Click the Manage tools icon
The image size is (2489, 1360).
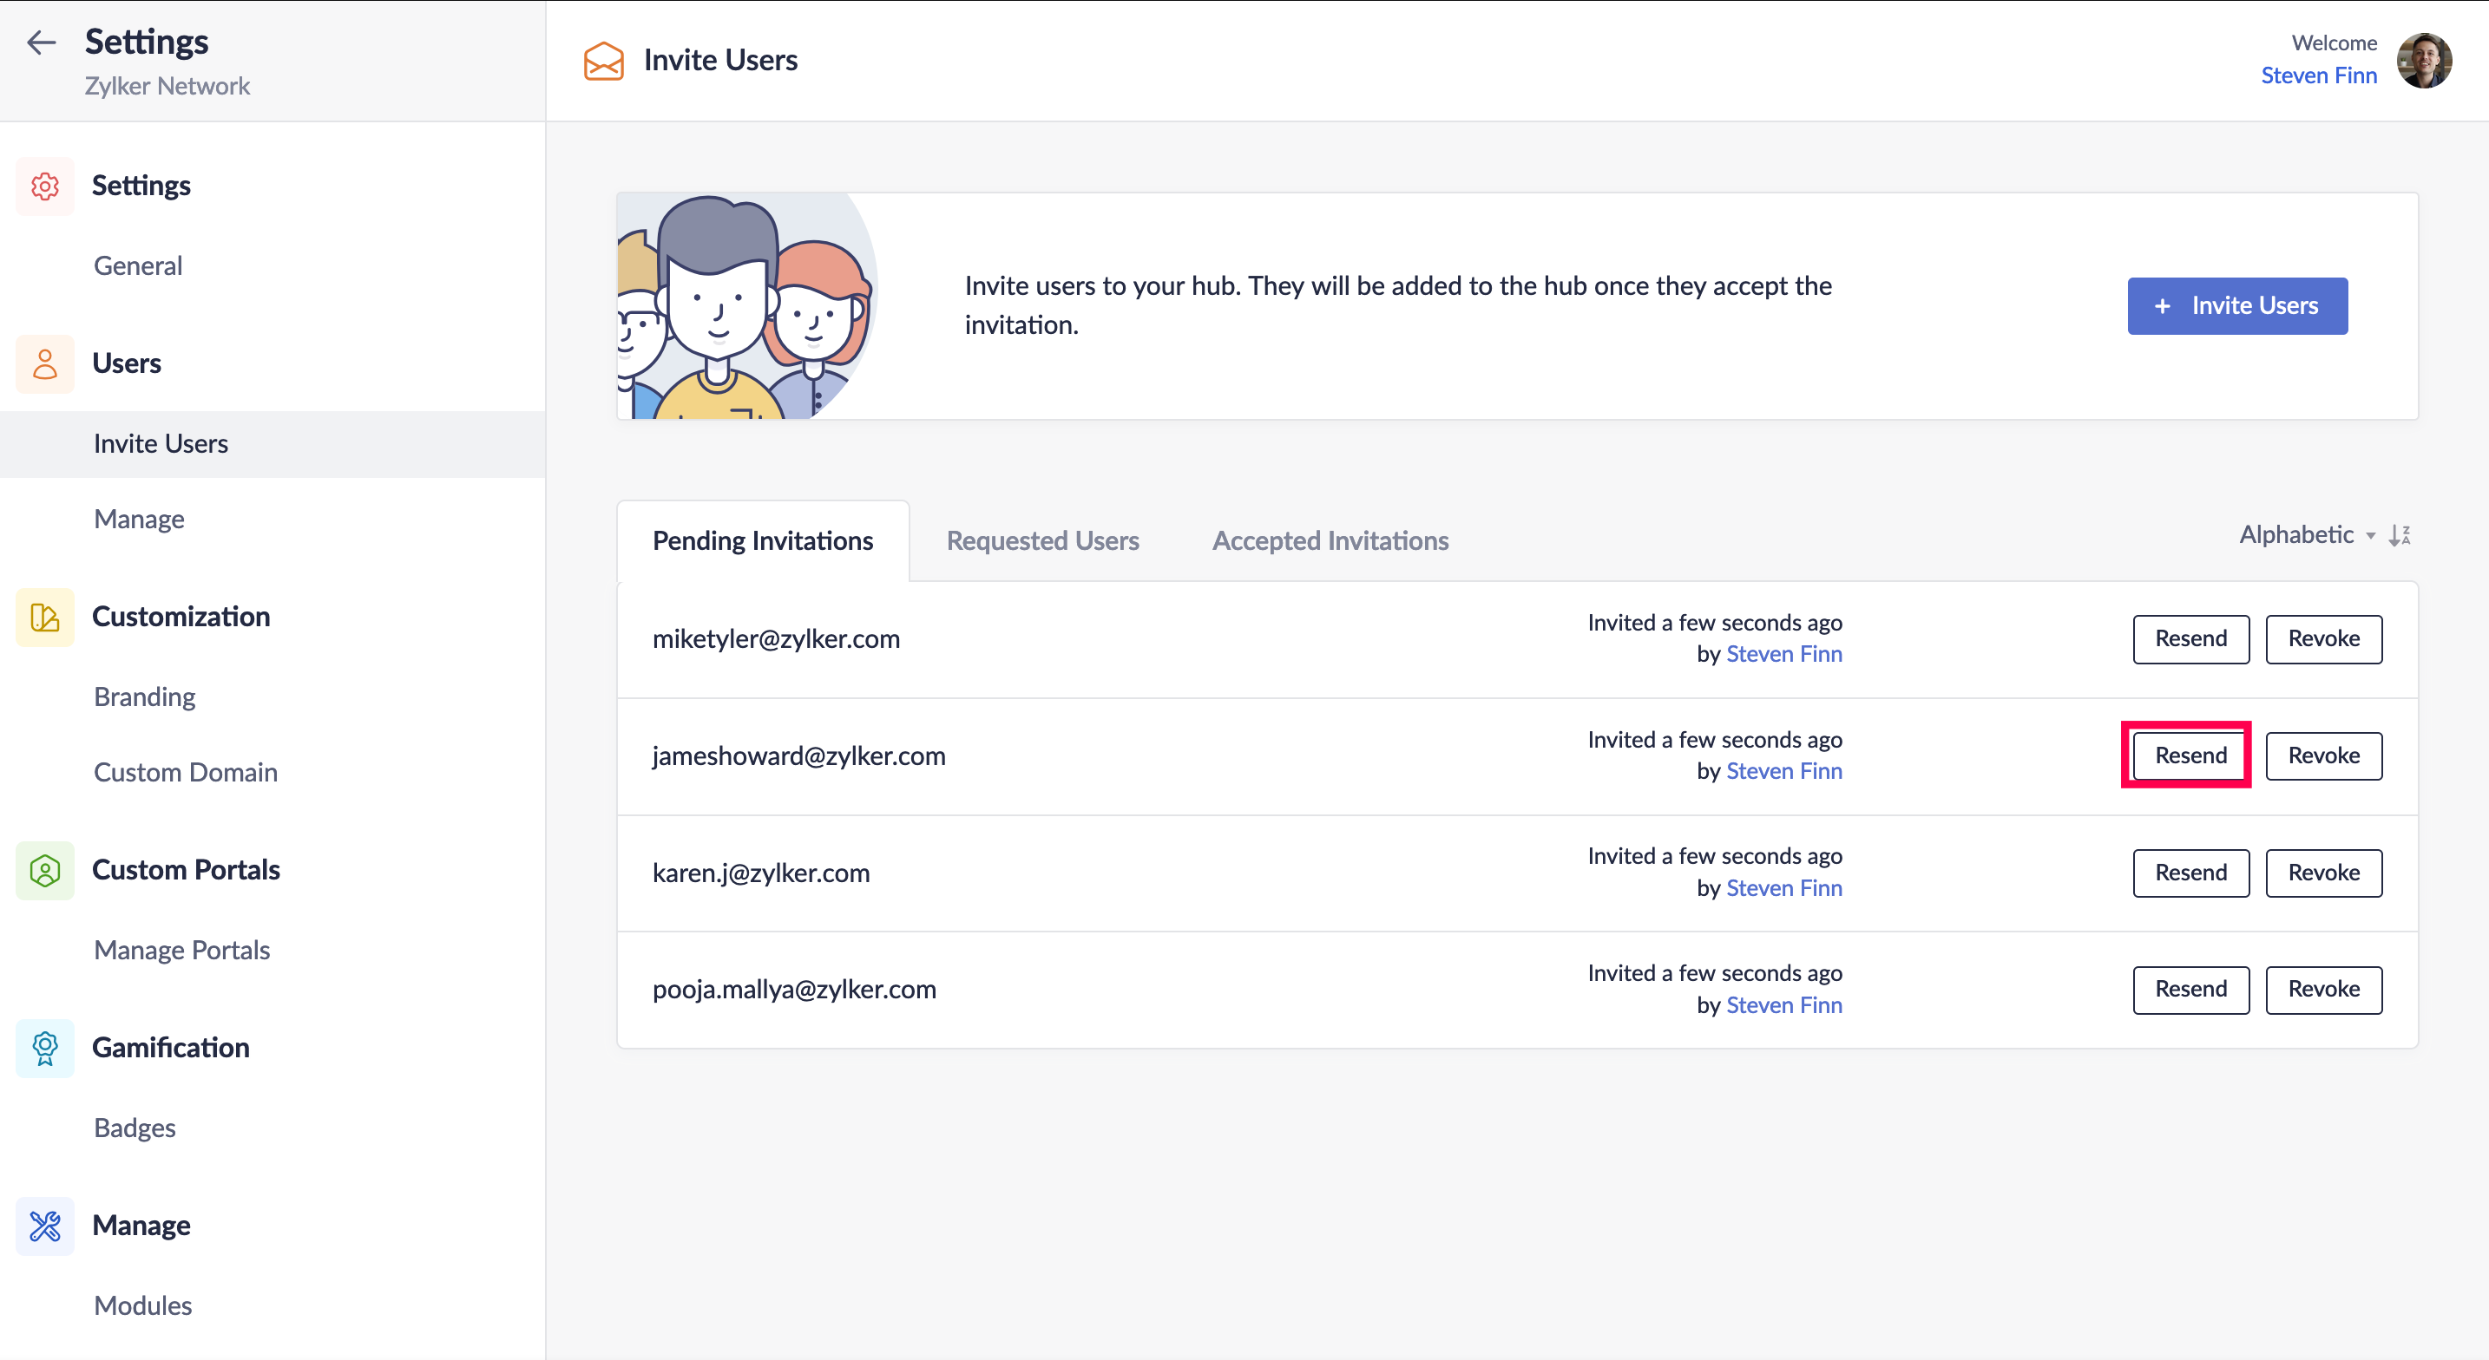(44, 1226)
